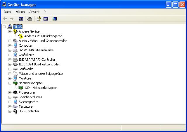The width and height of the screenshot is (187, 132).
Task: Click the DVD/CD-ROM-Laufwerke disc icon
Action: coord(15,50)
